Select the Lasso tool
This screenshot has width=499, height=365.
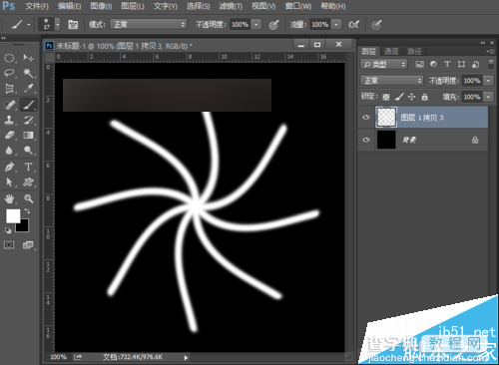coord(9,73)
